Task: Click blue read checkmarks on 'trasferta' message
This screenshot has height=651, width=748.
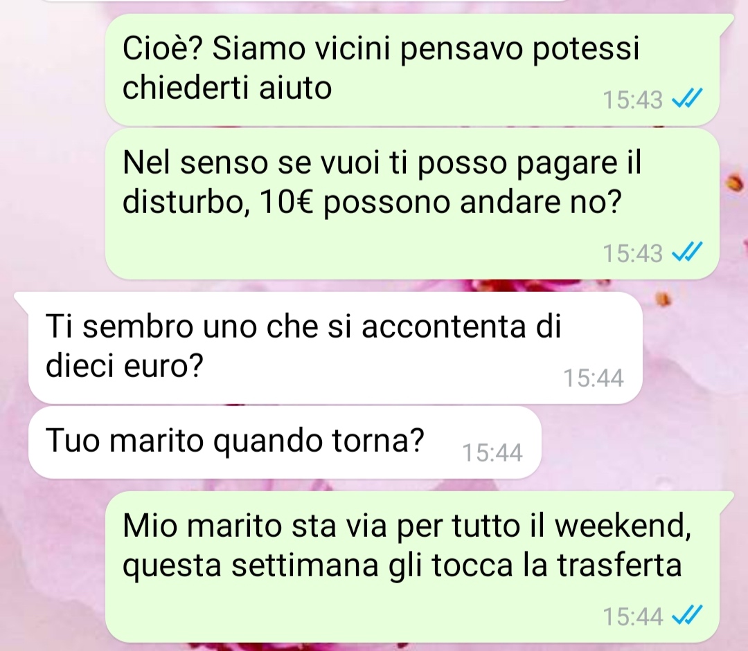Action: coord(687,615)
